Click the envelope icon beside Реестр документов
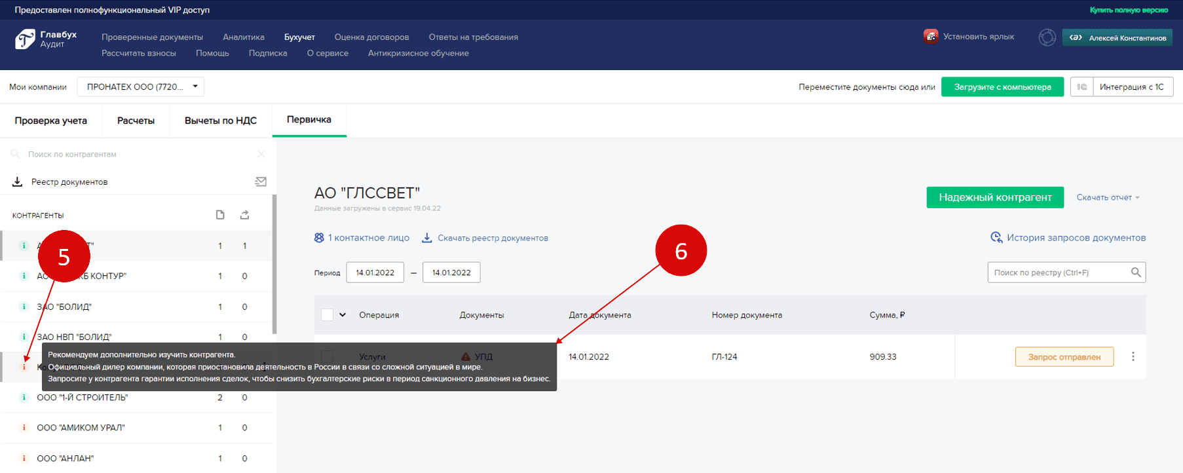This screenshot has height=473, width=1183. point(261,181)
